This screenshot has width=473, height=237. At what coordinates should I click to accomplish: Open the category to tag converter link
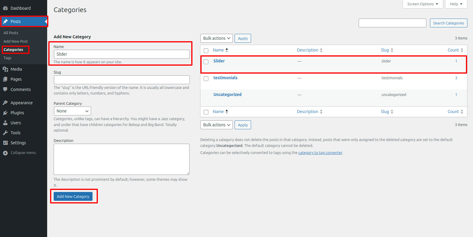320,153
